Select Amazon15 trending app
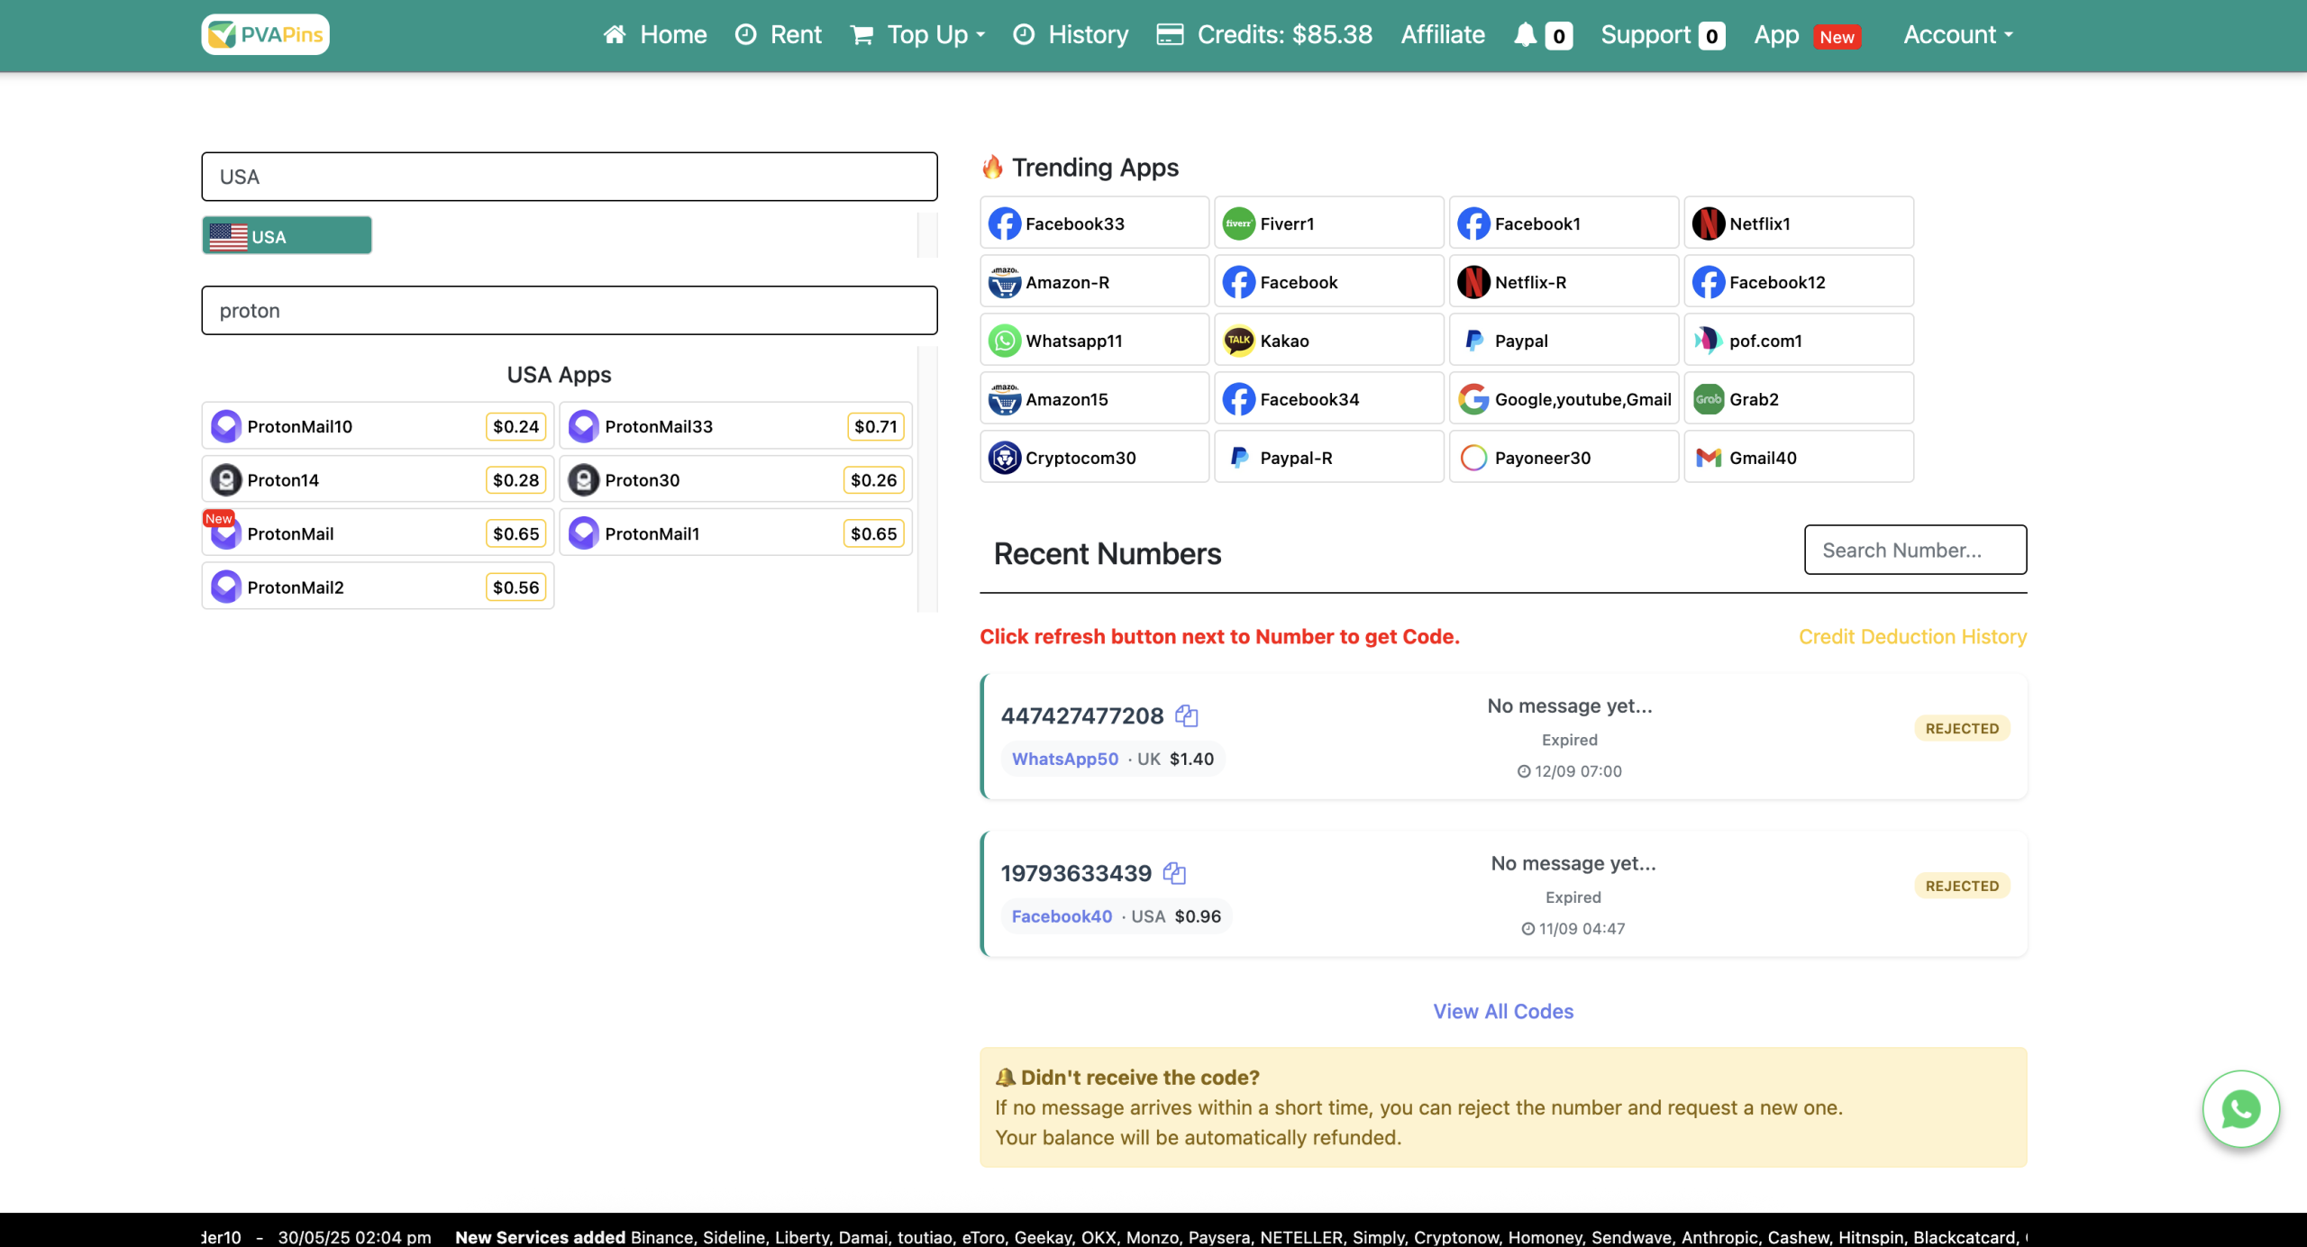This screenshot has height=1247, width=2307. click(x=1094, y=398)
